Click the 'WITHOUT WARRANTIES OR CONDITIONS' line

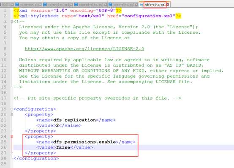coord(121,71)
